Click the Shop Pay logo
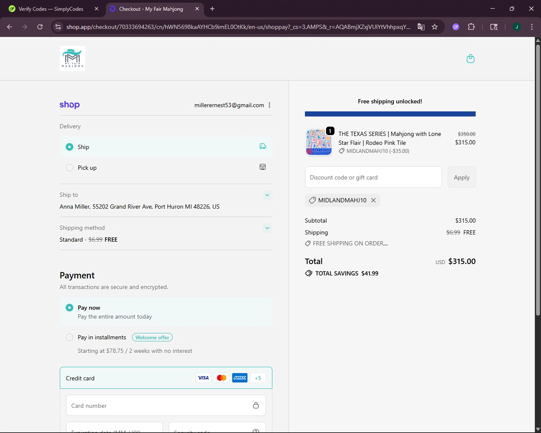The width and height of the screenshot is (541, 433). (70, 105)
